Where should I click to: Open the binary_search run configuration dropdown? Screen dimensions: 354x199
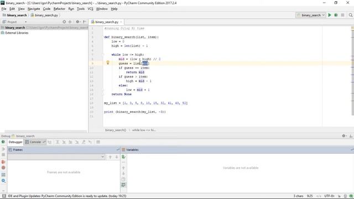(311, 15)
